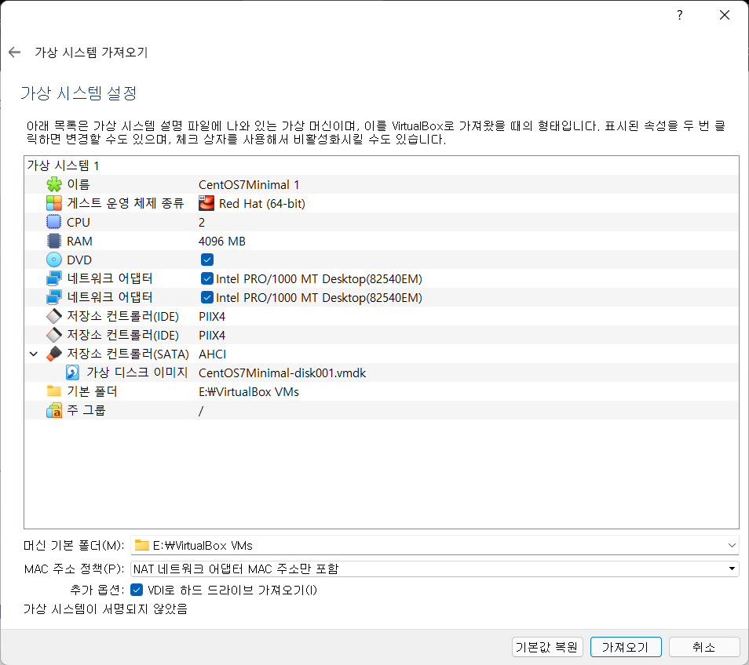Click the 취소 cancel button
Image resolution: width=749 pixels, height=665 pixels.
tap(704, 647)
